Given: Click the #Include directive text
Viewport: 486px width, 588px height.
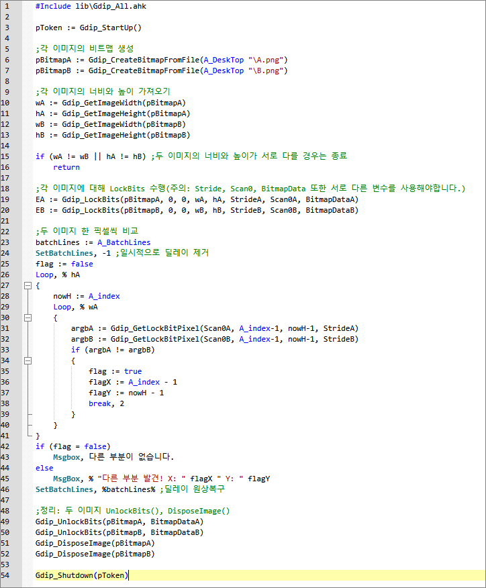Looking at the screenshot, I should click(x=53, y=6).
